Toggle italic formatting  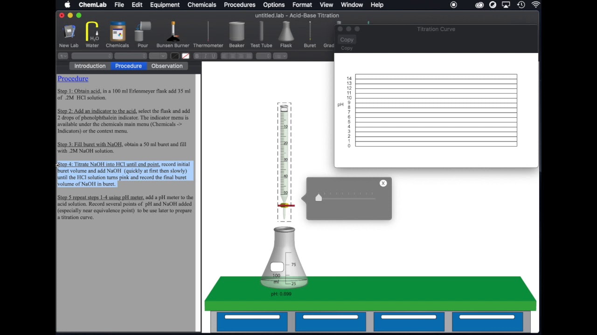pyautogui.click(x=205, y=56)
